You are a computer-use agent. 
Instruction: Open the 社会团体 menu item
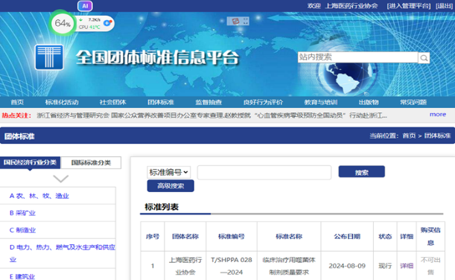tap(112, 102)
